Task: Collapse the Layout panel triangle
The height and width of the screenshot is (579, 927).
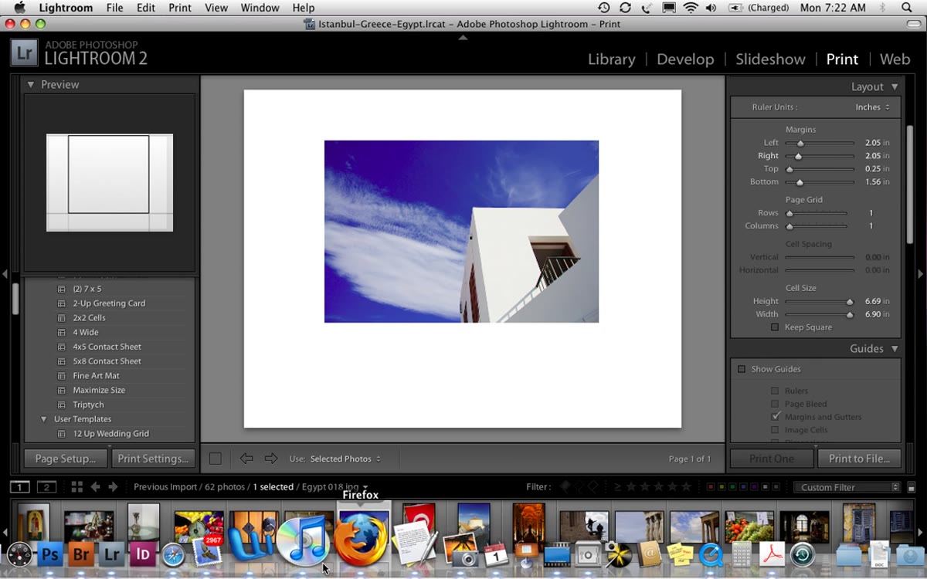Action: [x=895, y=87]
